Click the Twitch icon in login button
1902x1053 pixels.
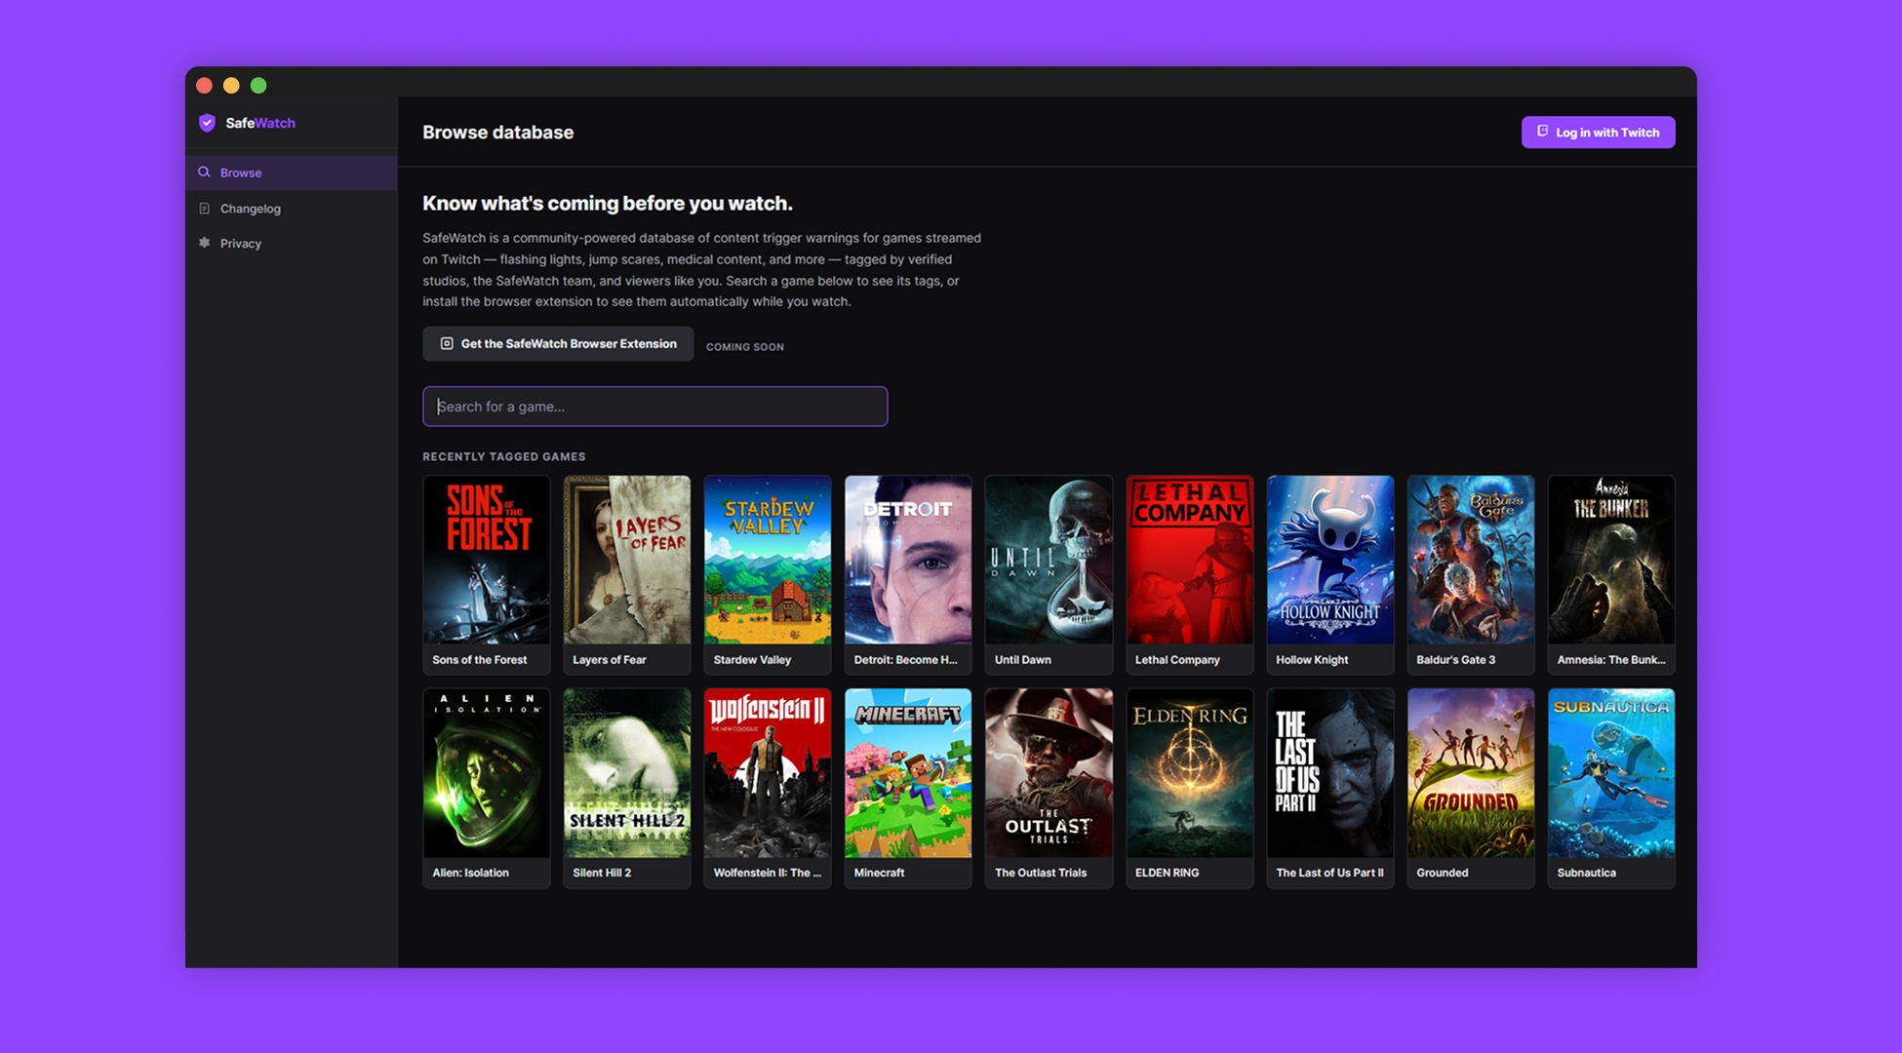[1542, 132]
